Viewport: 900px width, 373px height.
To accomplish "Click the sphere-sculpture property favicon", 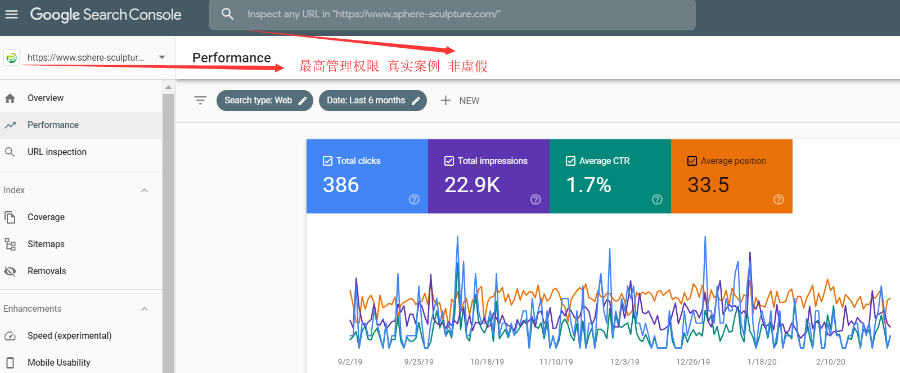I will click(x=11, y=58).
